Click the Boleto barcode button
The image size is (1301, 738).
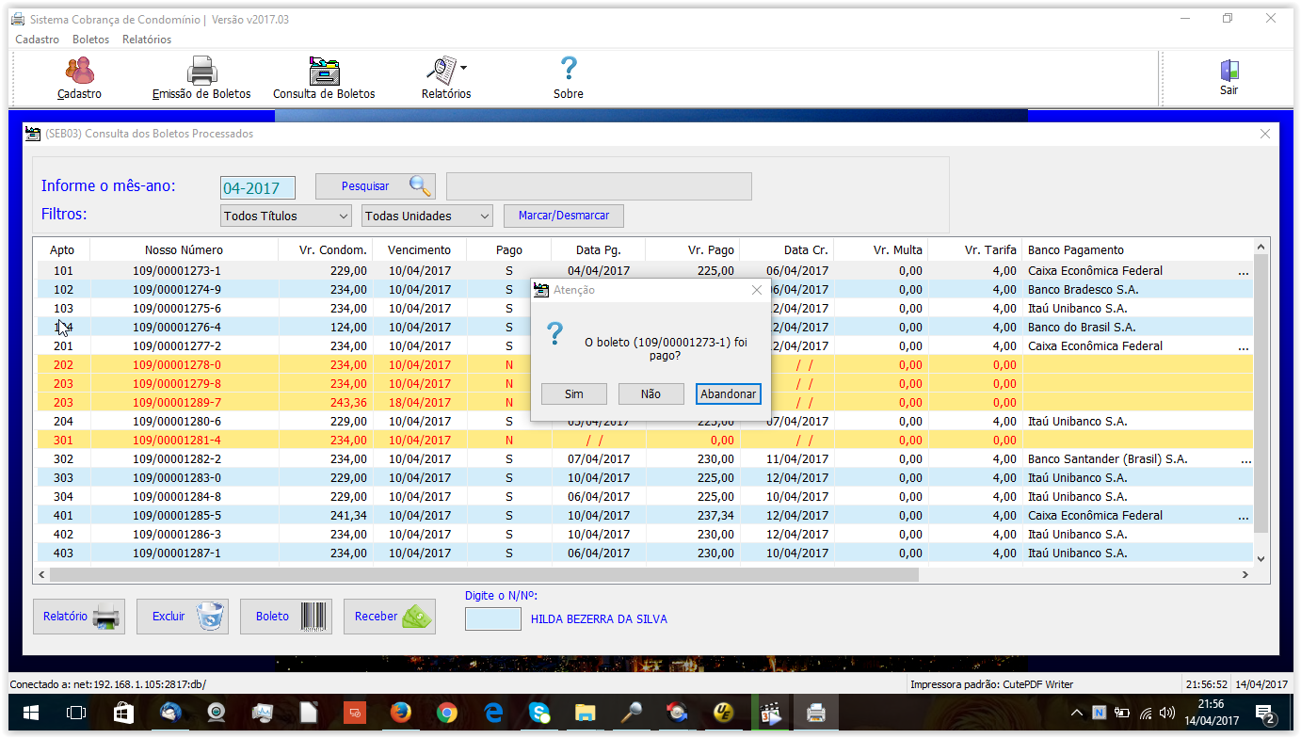coord(285,617)
